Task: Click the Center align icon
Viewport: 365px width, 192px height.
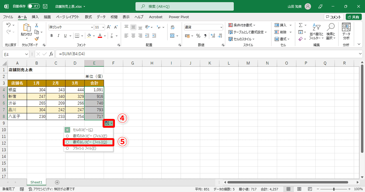Action: tap(133, 36)
